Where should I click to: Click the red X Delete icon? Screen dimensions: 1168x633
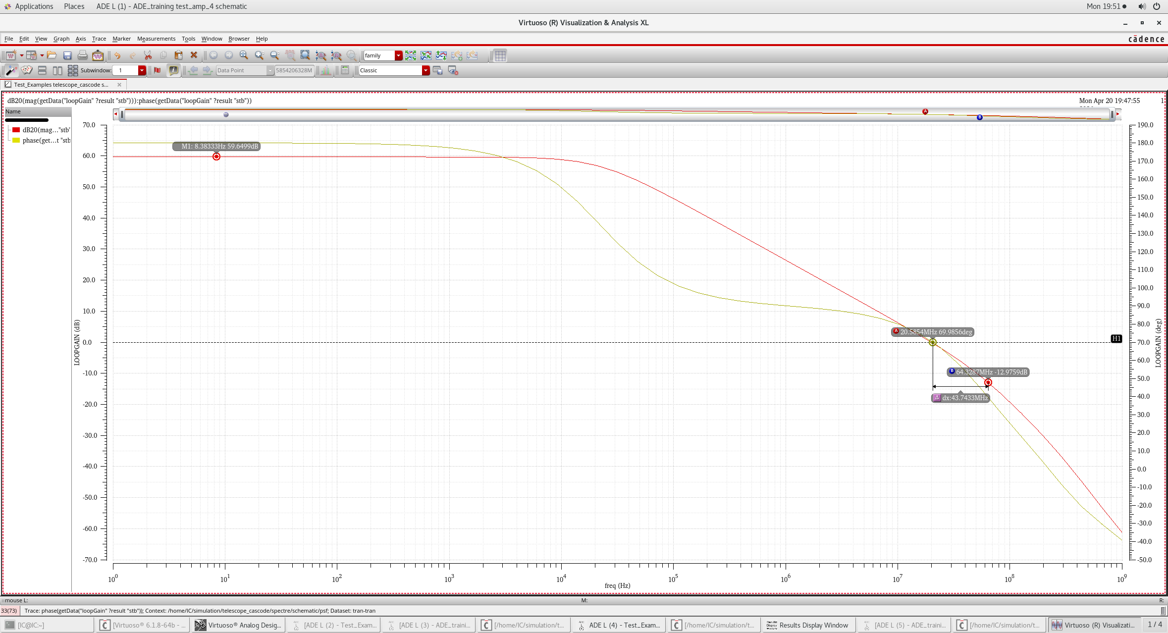coord(194,55)
